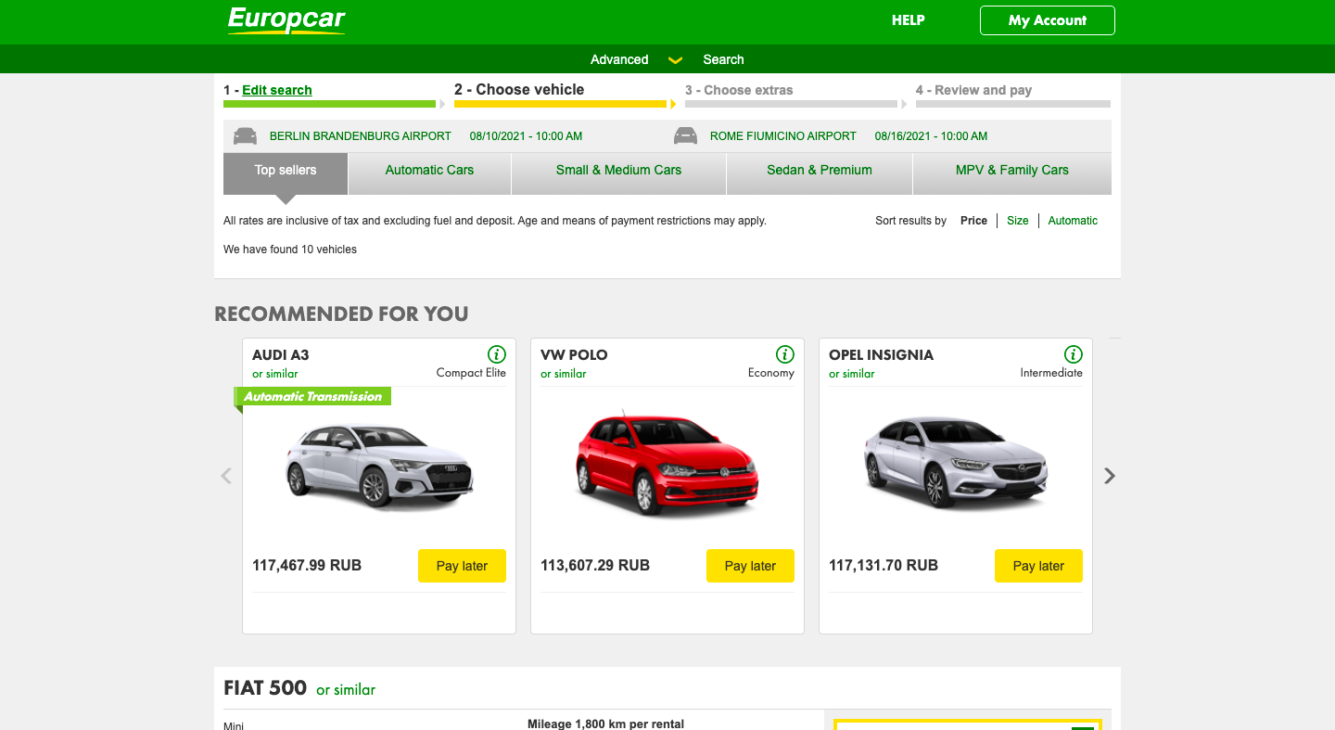1335x730 pixels.
Task: Sort results by Price
Action: click(973, 221)
